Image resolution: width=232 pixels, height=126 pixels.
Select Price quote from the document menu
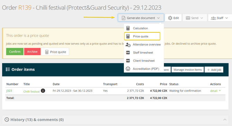pyautogui.click(x=142, y=36)
